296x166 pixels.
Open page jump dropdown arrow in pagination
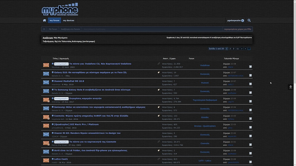click(249, 49)
